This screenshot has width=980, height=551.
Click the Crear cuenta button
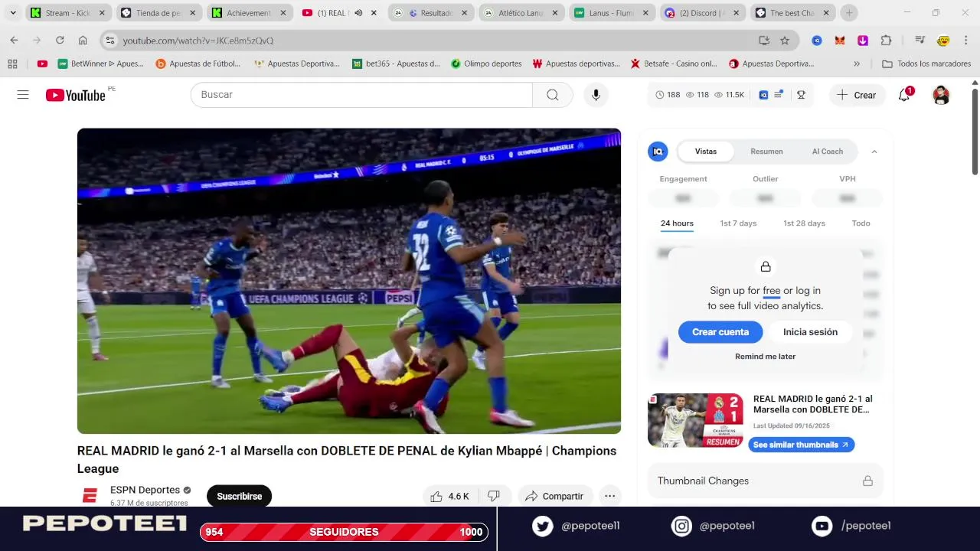click(x=720, y=332)
